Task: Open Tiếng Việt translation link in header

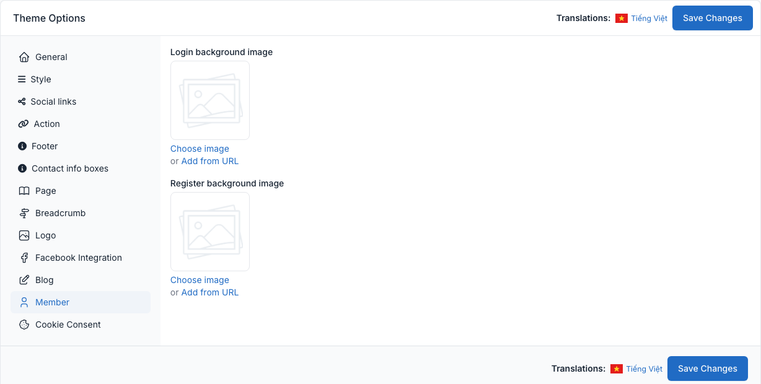Action: 649,19
